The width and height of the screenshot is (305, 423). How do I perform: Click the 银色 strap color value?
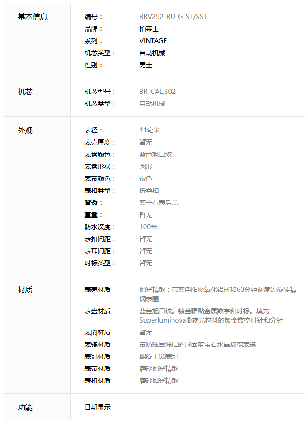point(146,178)
